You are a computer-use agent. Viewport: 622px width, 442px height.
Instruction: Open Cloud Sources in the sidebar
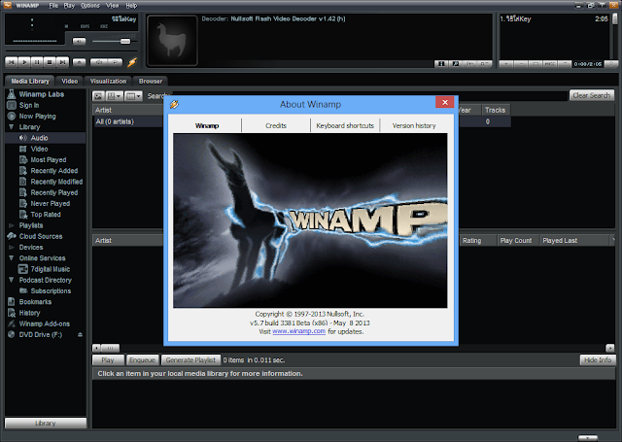coord(41,236)
